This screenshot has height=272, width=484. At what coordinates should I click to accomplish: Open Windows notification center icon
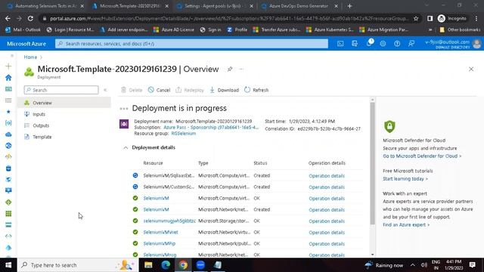[x=472, y=265]
